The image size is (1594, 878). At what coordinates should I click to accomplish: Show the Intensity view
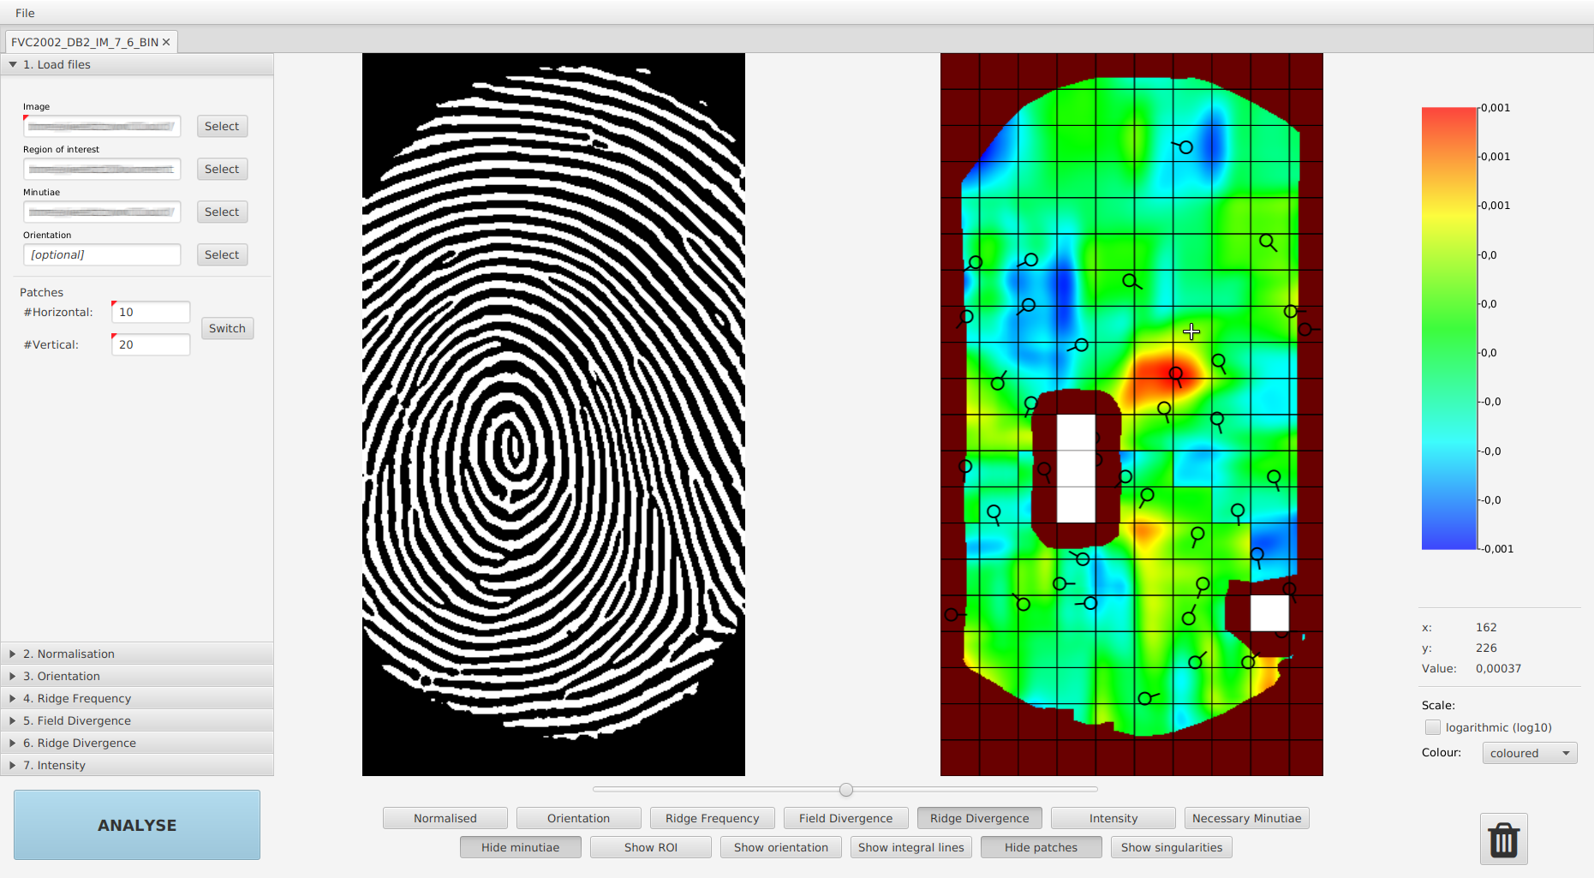pyautogui.click(x=1113, y=818)
